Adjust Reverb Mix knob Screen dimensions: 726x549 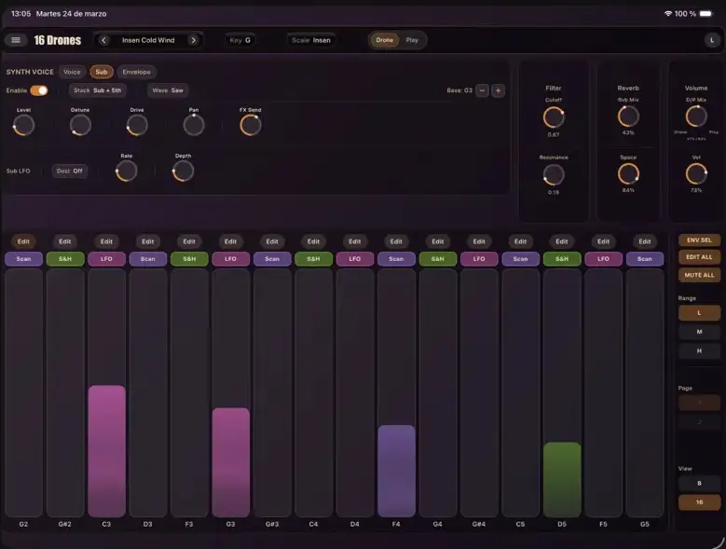point(628,117)
